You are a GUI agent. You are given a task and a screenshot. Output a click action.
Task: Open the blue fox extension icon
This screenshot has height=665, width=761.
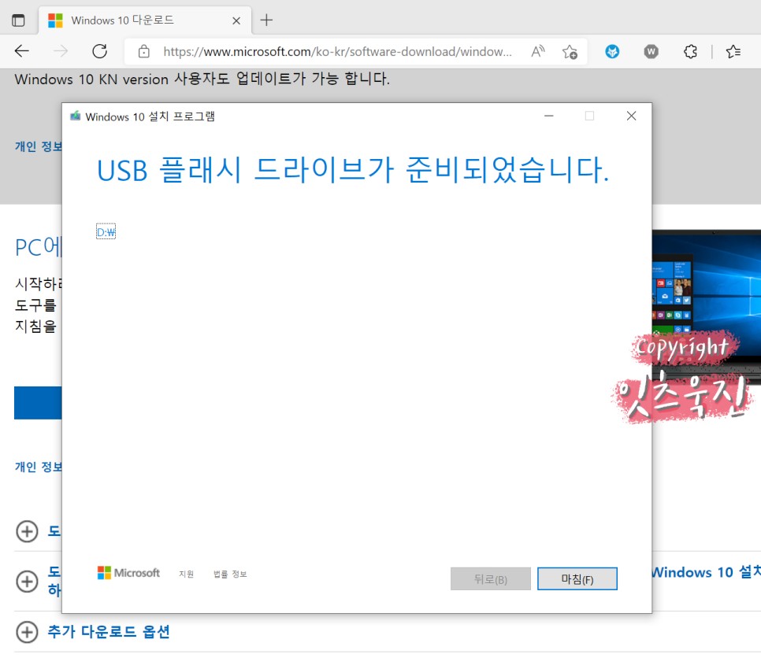tap(612, 51)
